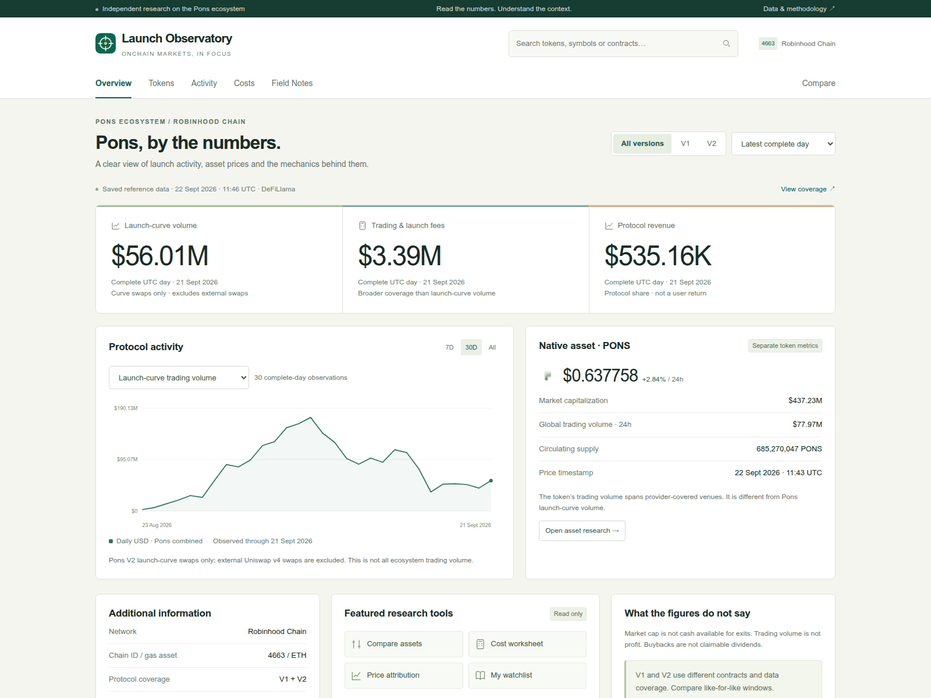Click the Read only badge
Image resolution: width=931 pixels, height=698 pixels.
(x=568, y=614)
